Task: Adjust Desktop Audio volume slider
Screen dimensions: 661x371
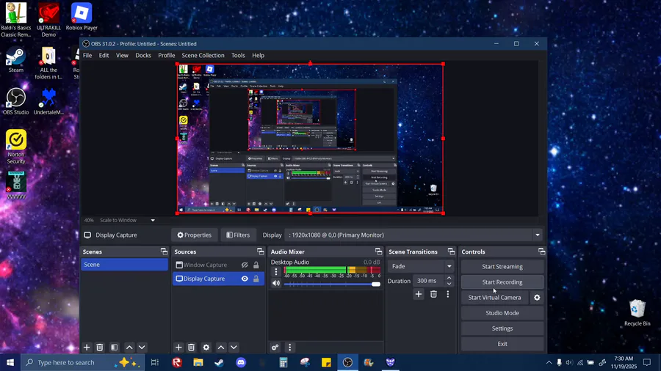Action: 332,284
